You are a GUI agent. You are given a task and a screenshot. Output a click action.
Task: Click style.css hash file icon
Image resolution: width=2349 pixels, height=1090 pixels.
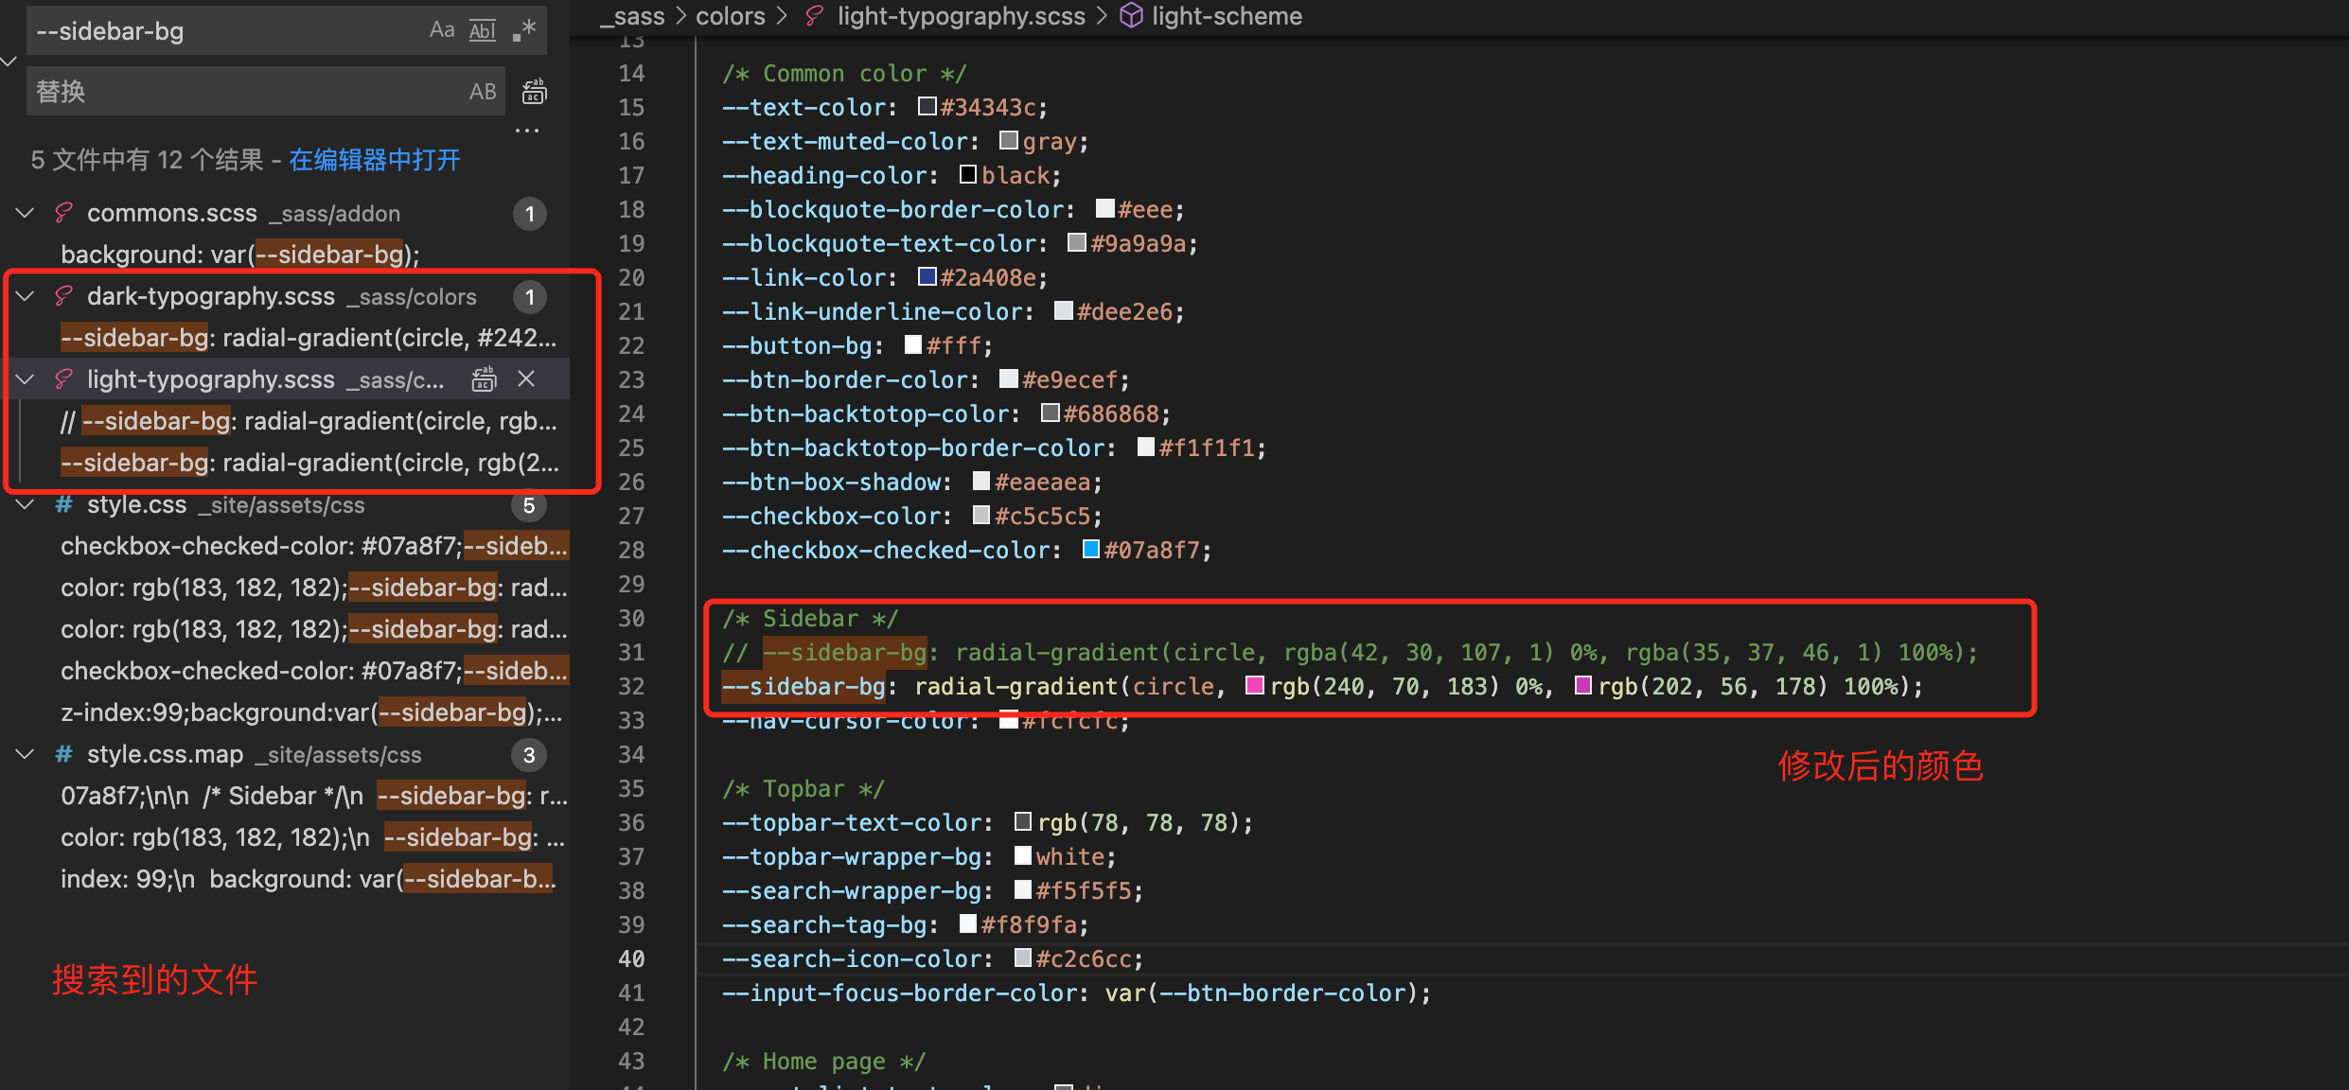click(63, 504)
